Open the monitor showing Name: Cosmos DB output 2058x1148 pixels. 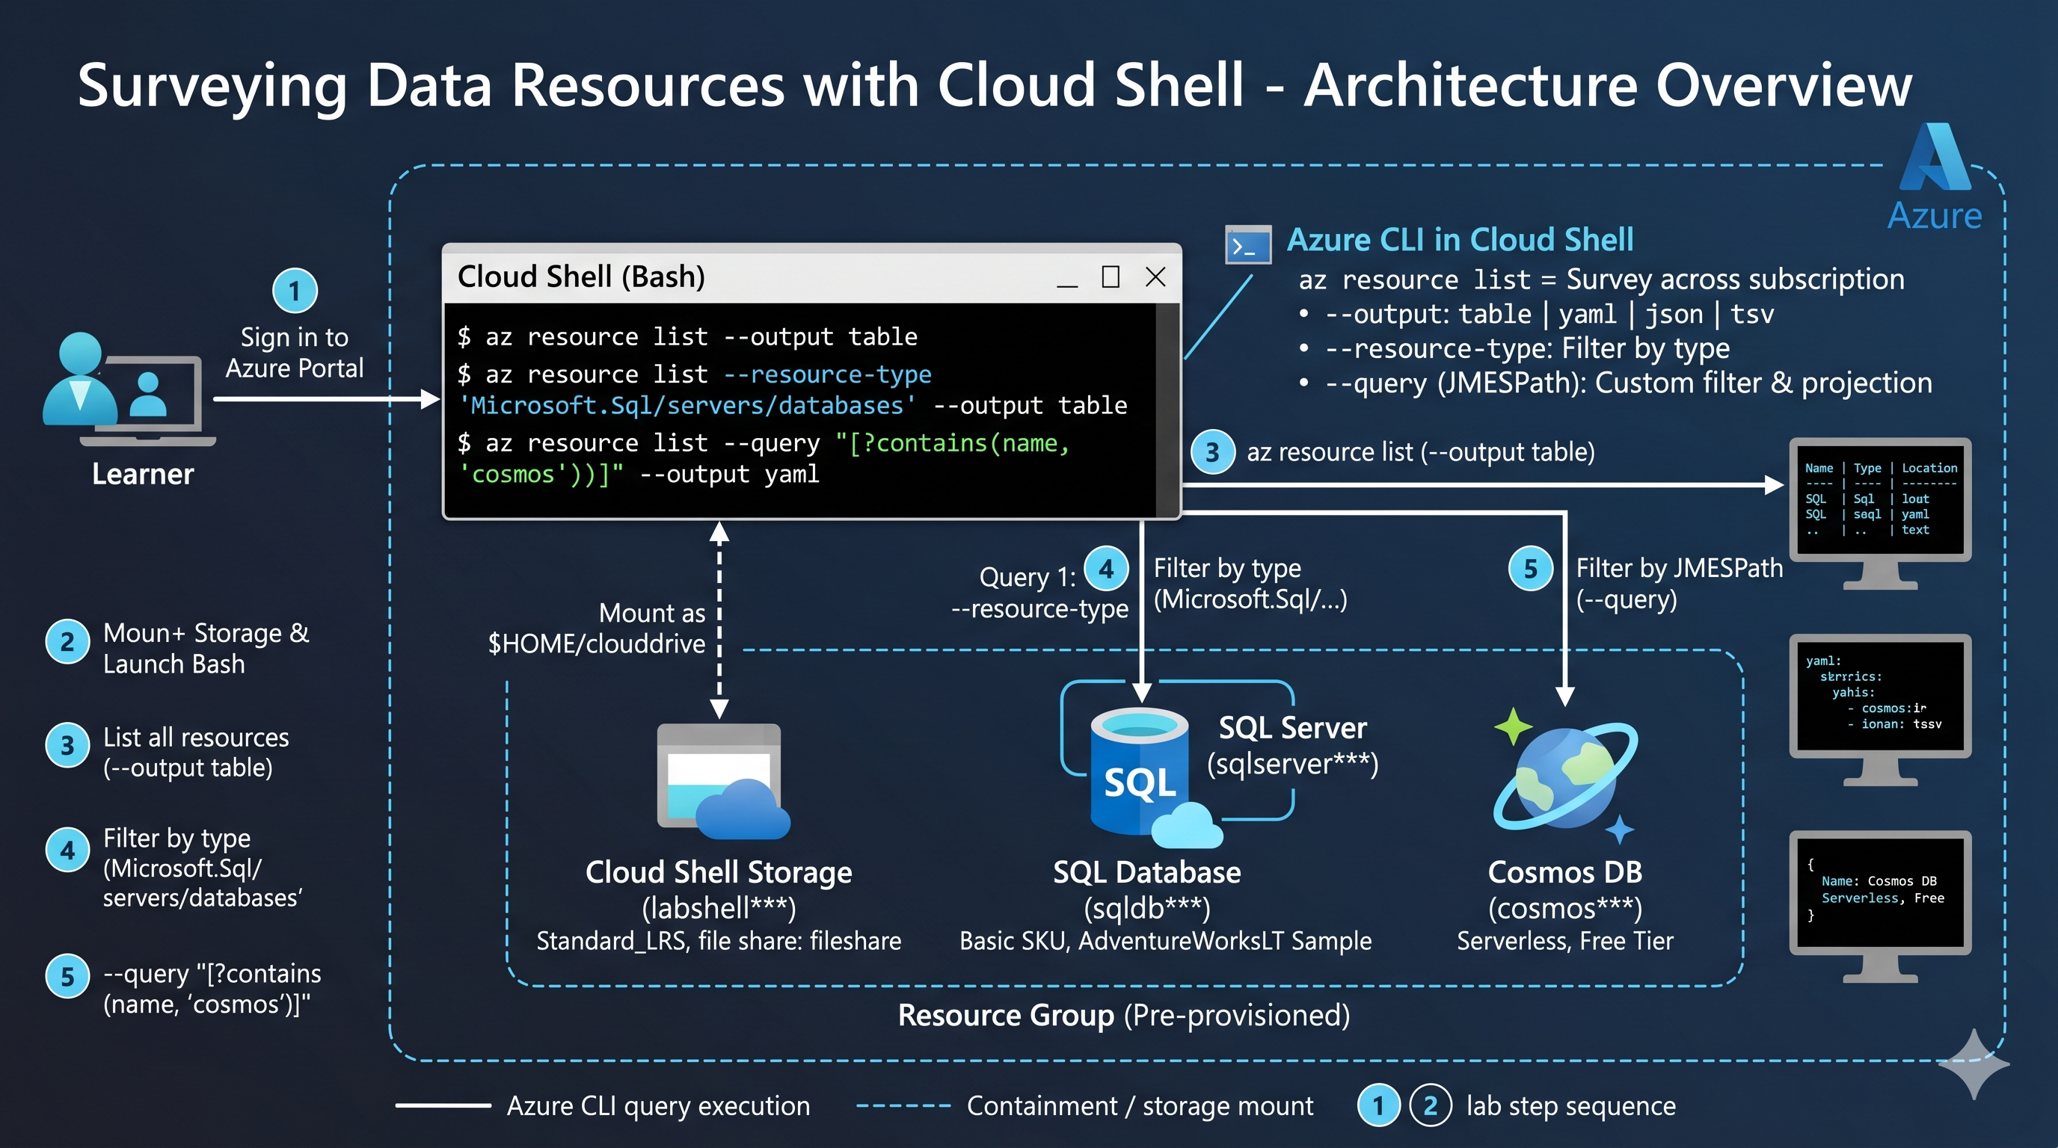click(x=1880, y=906)
